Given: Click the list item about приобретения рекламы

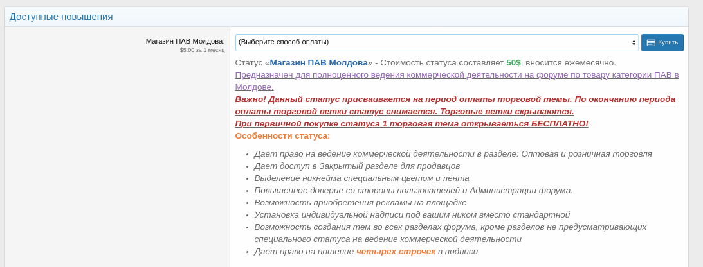Looking at the screenshot, I should click(x=360, y=203).
